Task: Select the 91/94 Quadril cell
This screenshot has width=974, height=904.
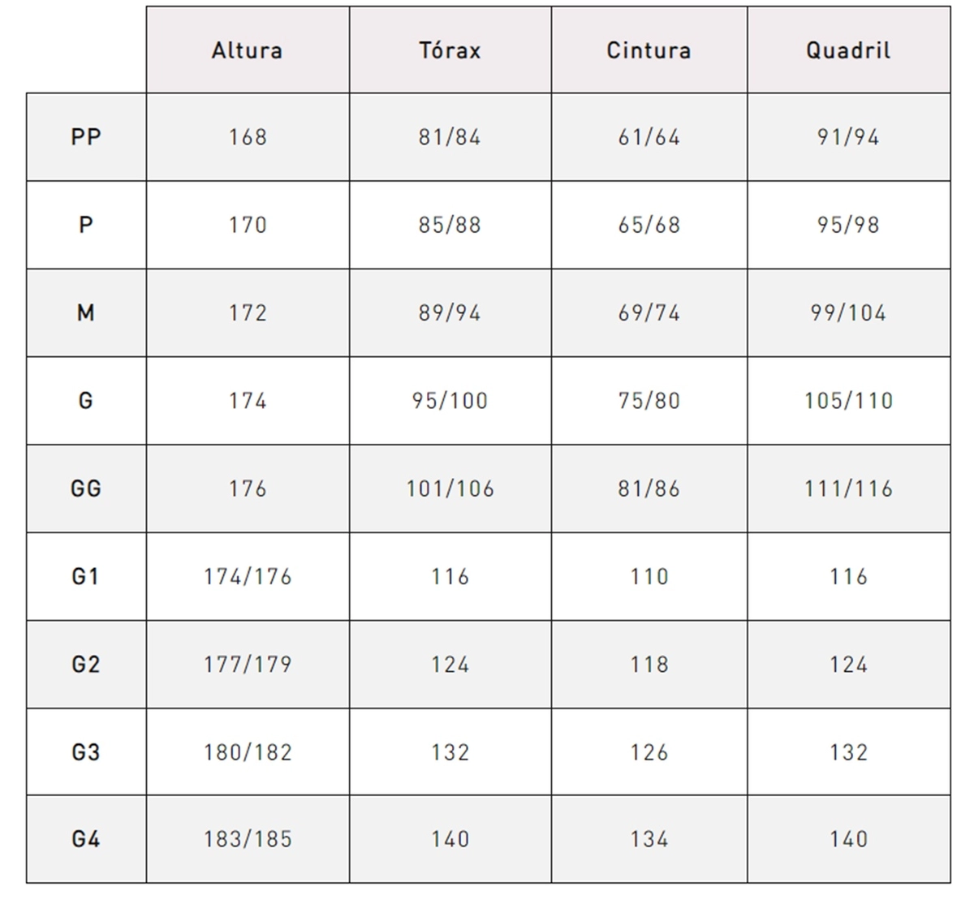Action: pyautogui.click(x=848, y=137)
